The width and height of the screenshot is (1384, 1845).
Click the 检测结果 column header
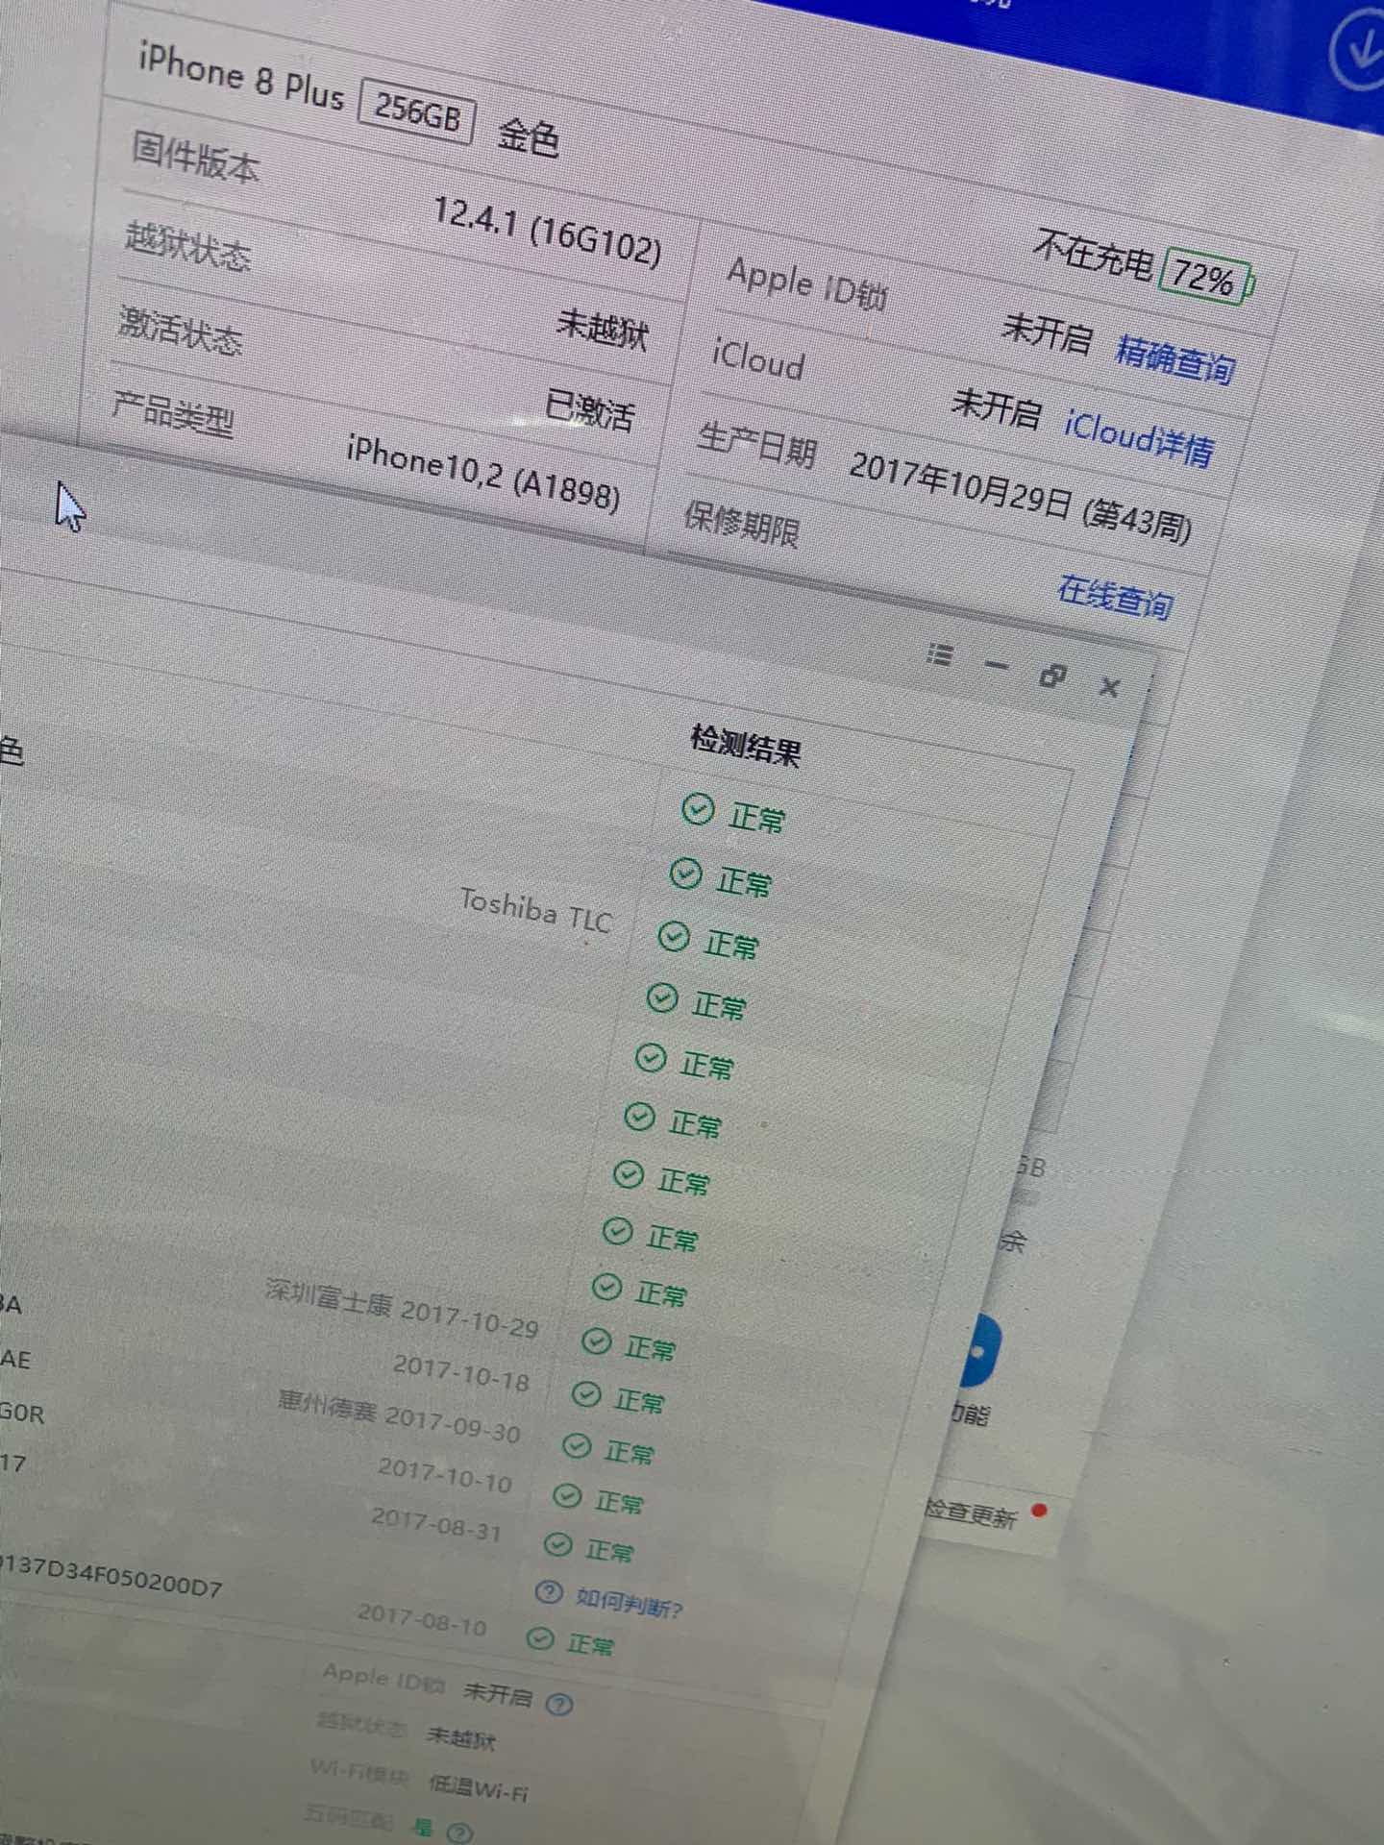pos(745,745)
